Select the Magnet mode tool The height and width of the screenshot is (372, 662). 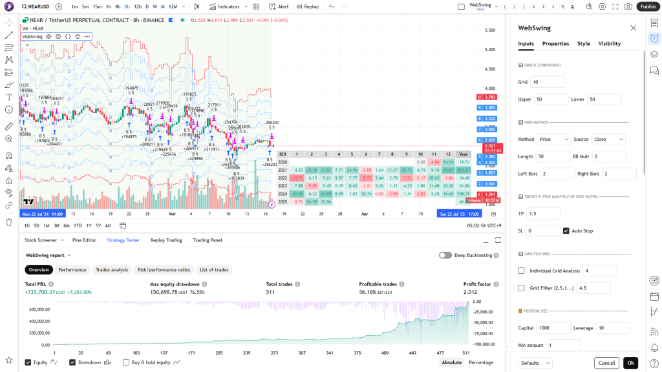9,155
